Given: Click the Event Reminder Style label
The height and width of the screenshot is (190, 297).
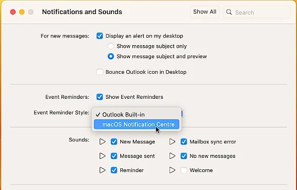Looking at the screenshot, I should pyautogui.click(x=61, y=113).
